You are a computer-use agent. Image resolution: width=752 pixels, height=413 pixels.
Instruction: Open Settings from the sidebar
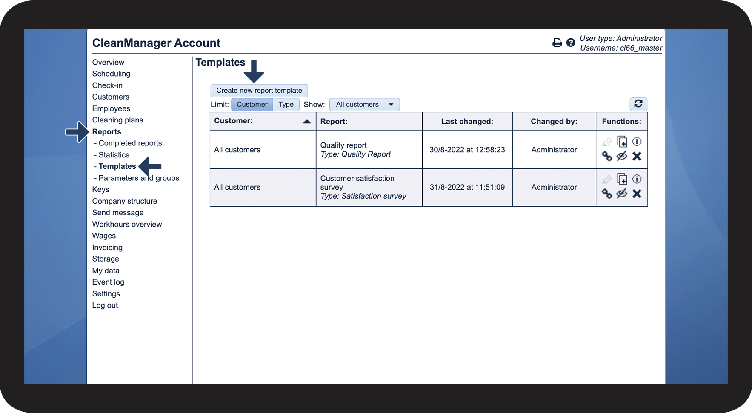tap(106, 294)
